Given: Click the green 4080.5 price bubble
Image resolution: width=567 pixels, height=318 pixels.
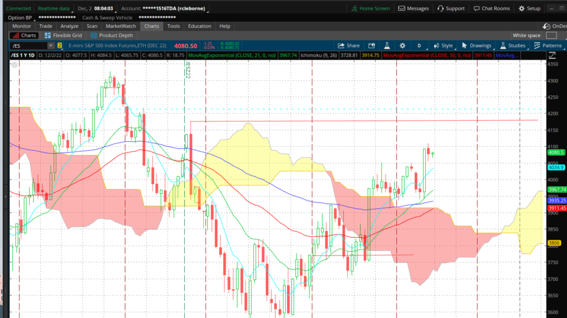Looking at the screenshot, I should point(556,153).
